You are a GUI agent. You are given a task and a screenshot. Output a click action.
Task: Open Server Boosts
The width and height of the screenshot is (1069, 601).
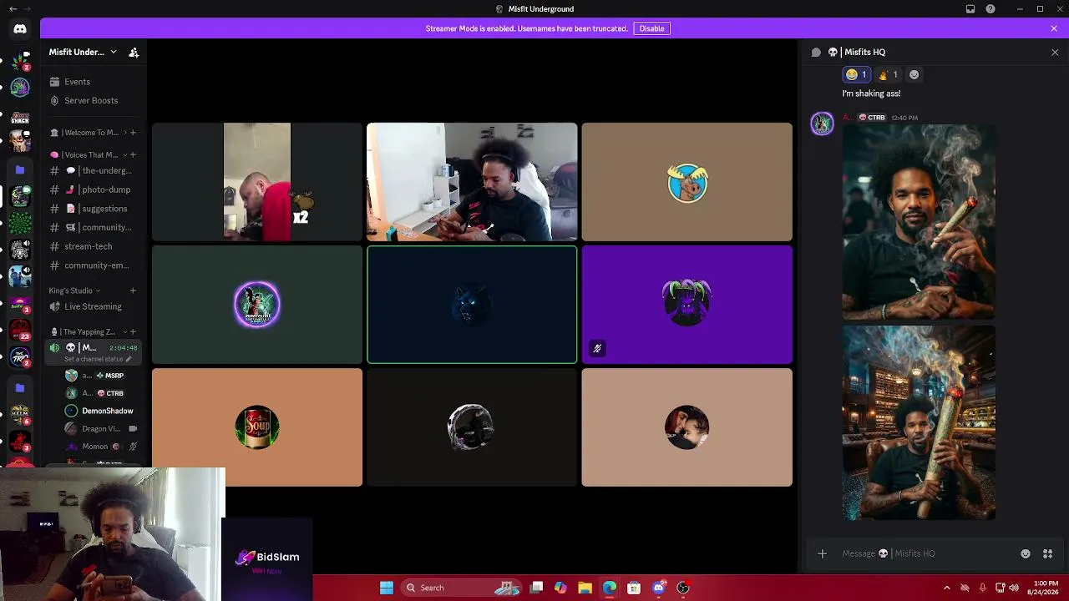click(x=92, y=101)
